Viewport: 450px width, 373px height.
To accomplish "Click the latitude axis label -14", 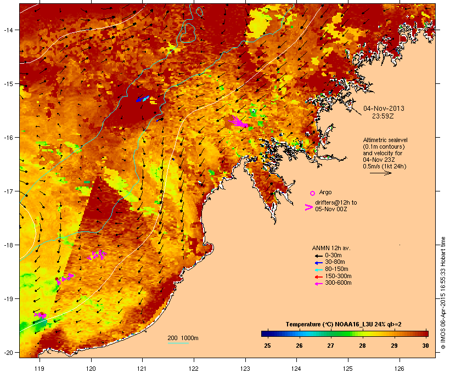I will 8,30.
